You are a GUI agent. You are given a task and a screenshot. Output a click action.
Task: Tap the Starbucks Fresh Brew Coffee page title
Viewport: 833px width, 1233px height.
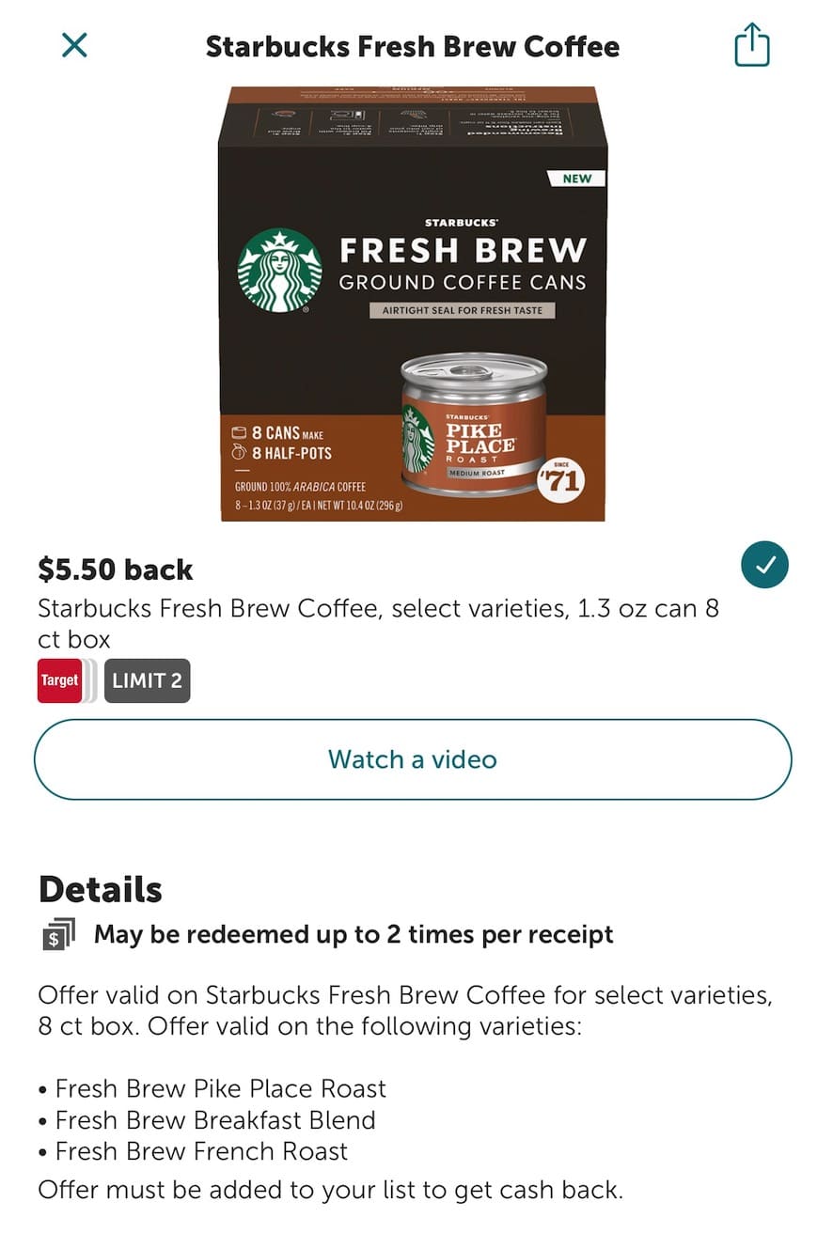tap(413, 46)
